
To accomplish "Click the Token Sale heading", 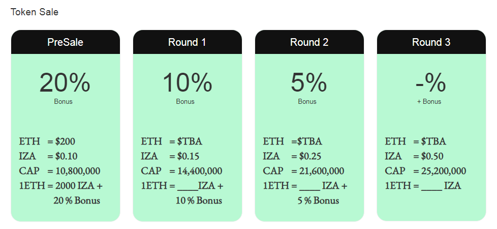I will tap(35, 12).
